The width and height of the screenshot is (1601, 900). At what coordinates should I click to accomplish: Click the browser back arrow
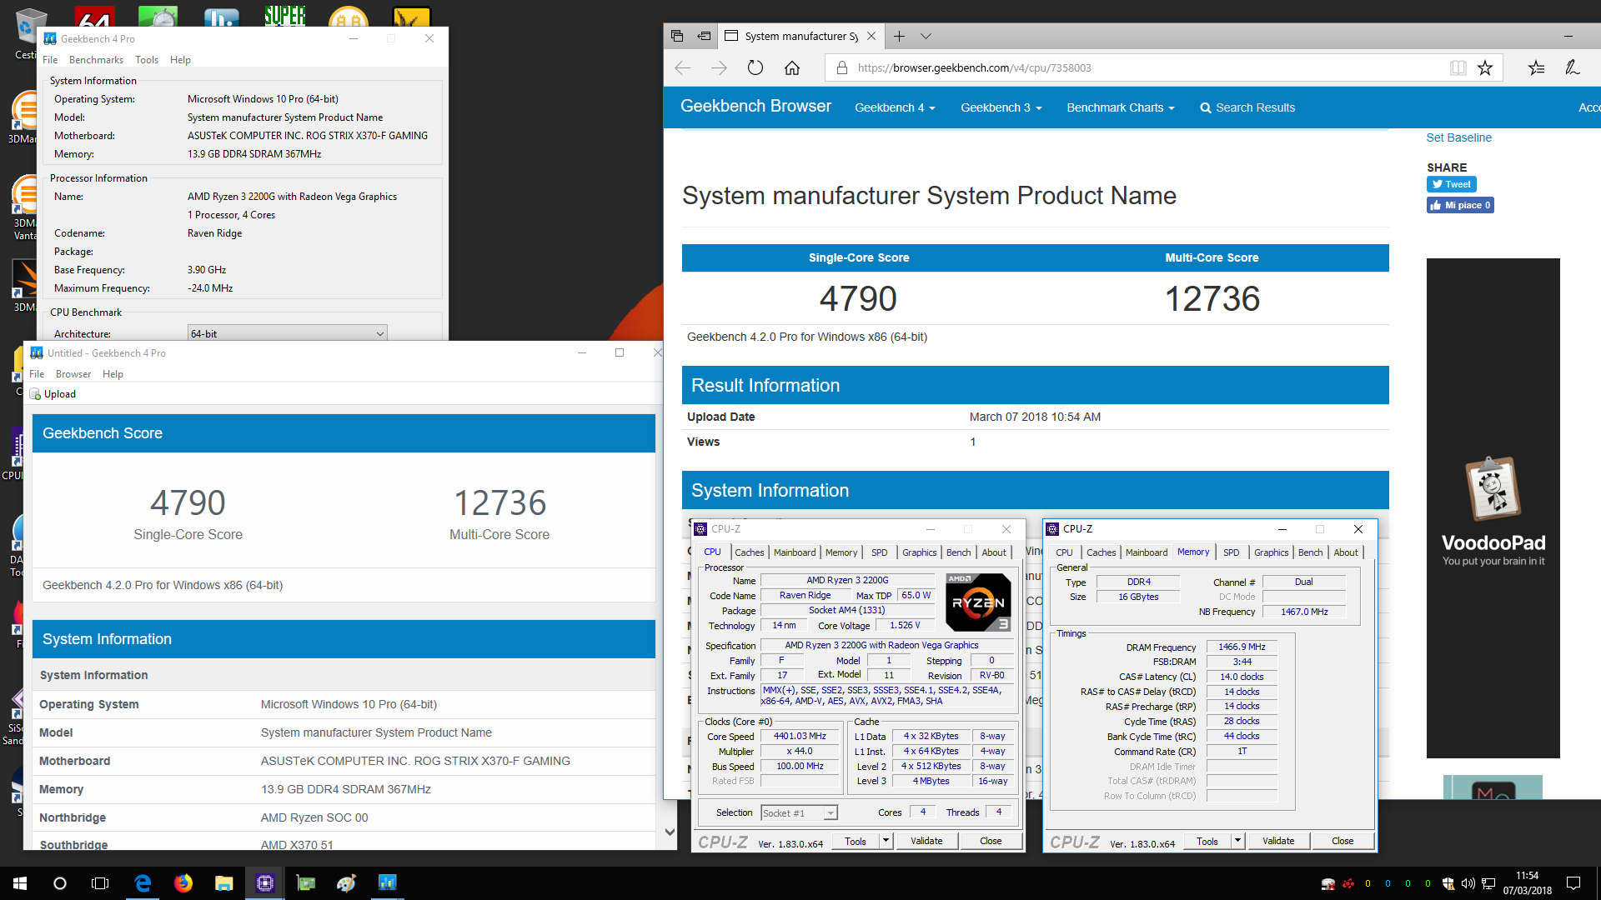[682, 67]
